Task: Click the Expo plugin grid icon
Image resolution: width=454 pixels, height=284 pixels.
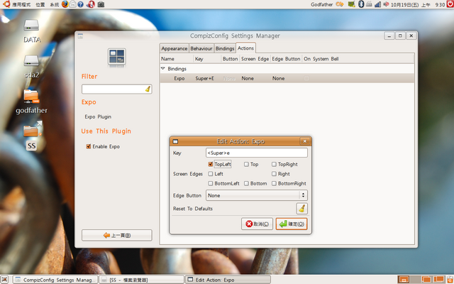Action: 116,56
